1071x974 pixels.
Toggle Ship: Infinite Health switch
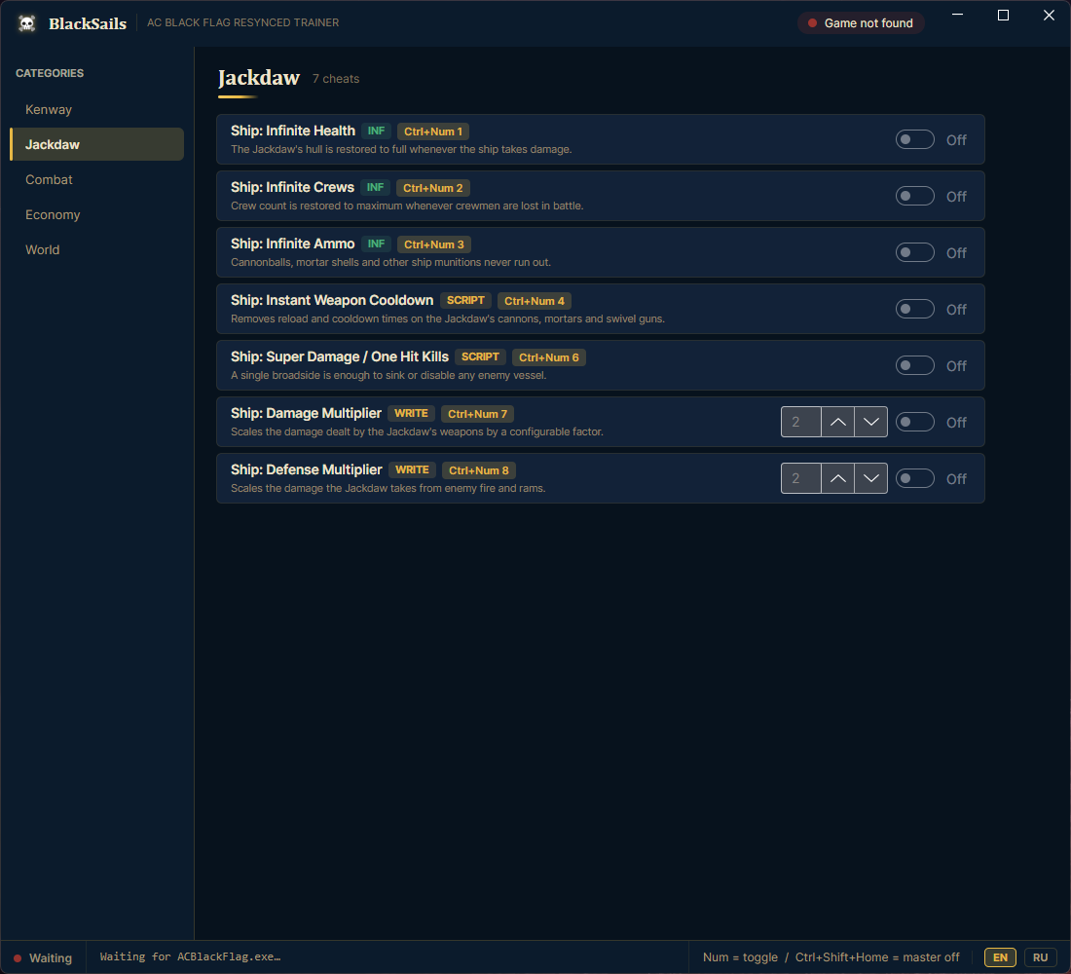tap(914, 139)
